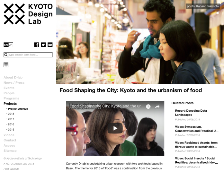Click the video Watch Later clock icon
224x171 pixels.
(x=148, y=107)
